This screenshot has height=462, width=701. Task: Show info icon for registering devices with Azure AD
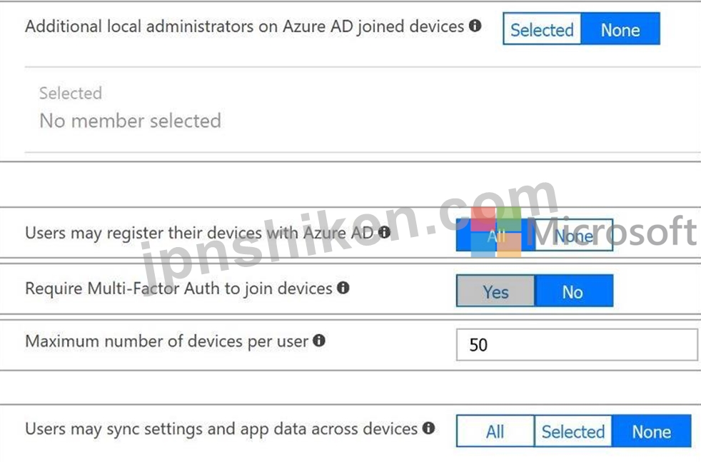[x=384, y=232]
